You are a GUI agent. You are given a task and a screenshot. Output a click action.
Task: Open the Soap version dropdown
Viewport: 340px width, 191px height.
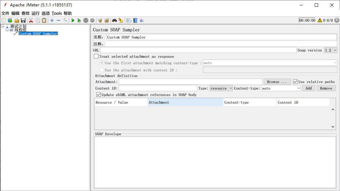[330, 50]
